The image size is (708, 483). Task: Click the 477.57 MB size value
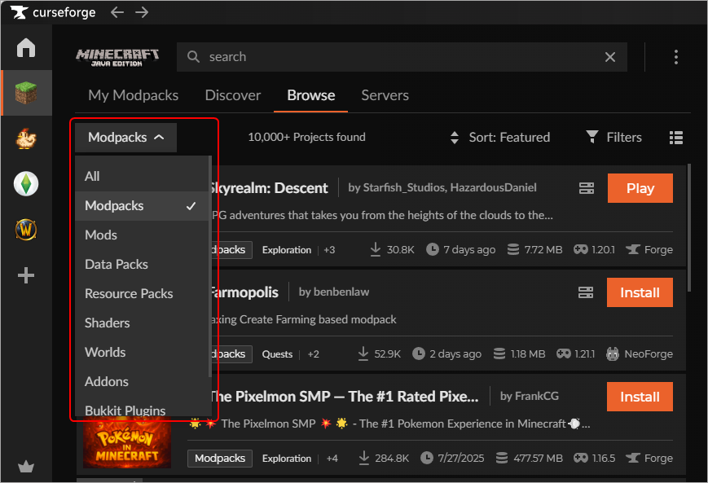530,459
